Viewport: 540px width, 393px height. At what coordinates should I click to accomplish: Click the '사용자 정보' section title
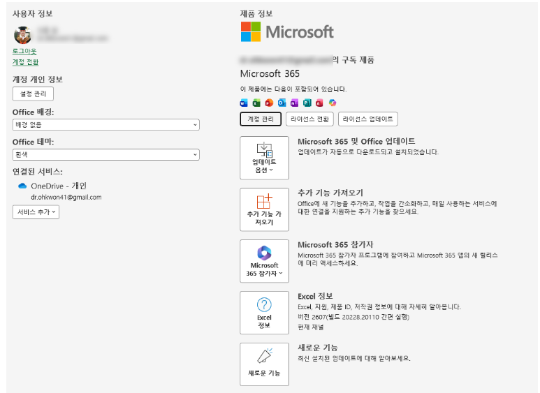[x=32, y=14]
